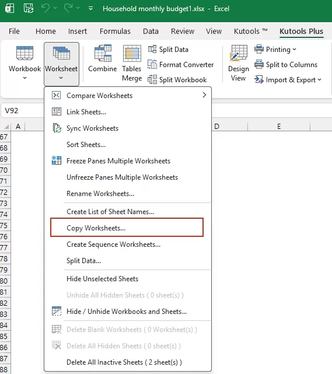Viewport: 332px width, 374px height.
Task: Open the File tab
Action: click(14, 32)
